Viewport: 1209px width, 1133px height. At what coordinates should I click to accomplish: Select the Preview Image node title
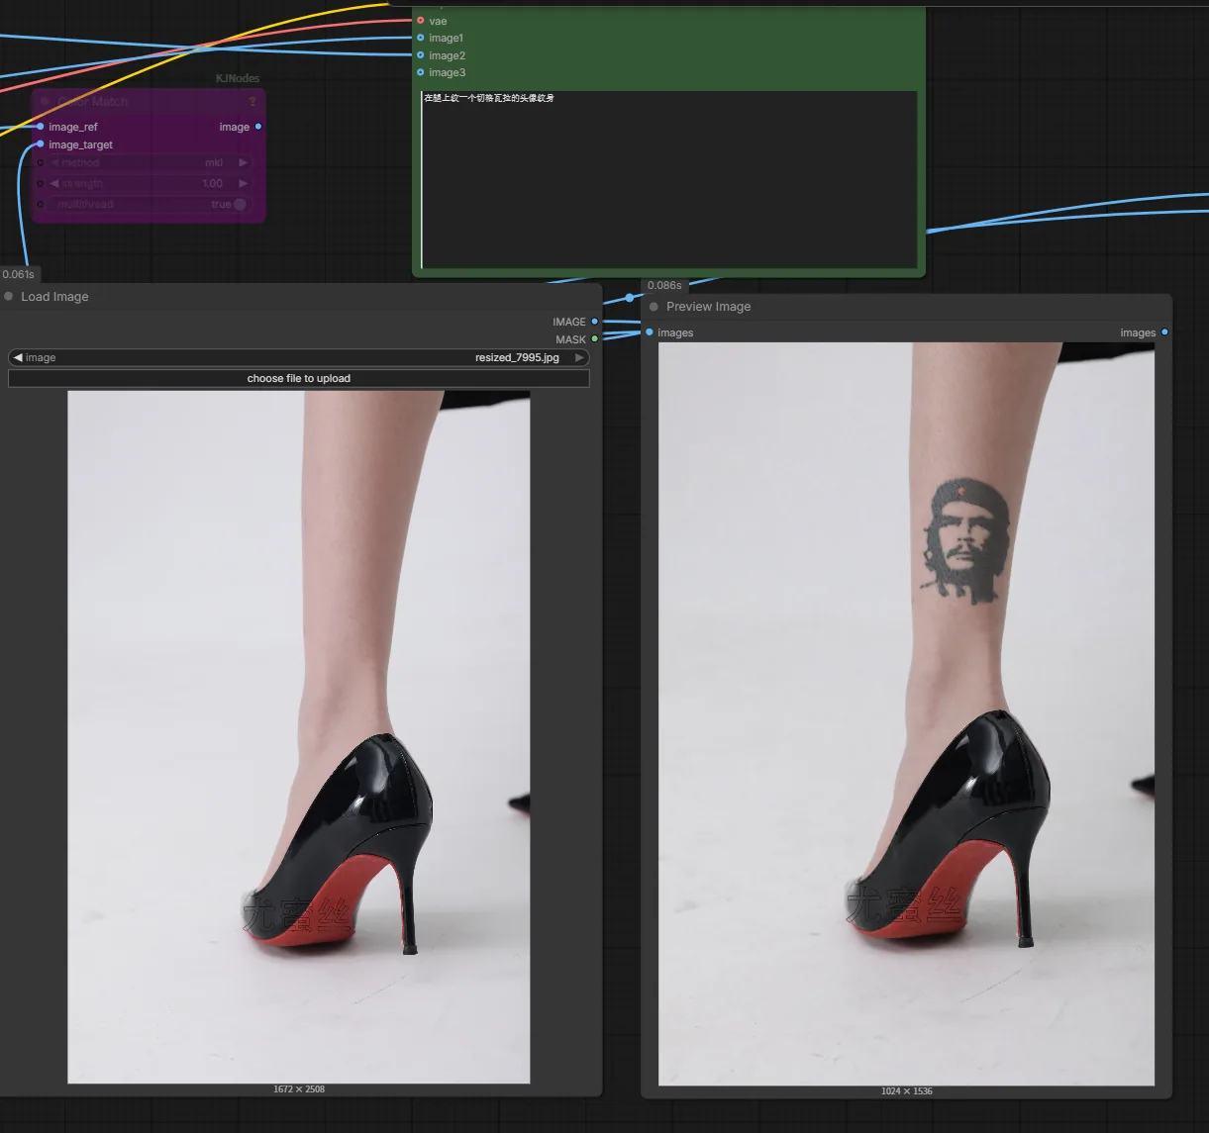point(708,307)
